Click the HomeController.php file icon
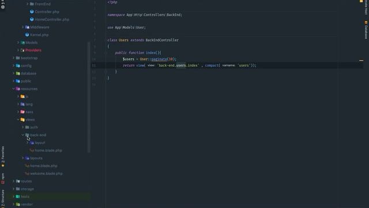Viewport: 369px width, 208px height. (x=32, y=19)
